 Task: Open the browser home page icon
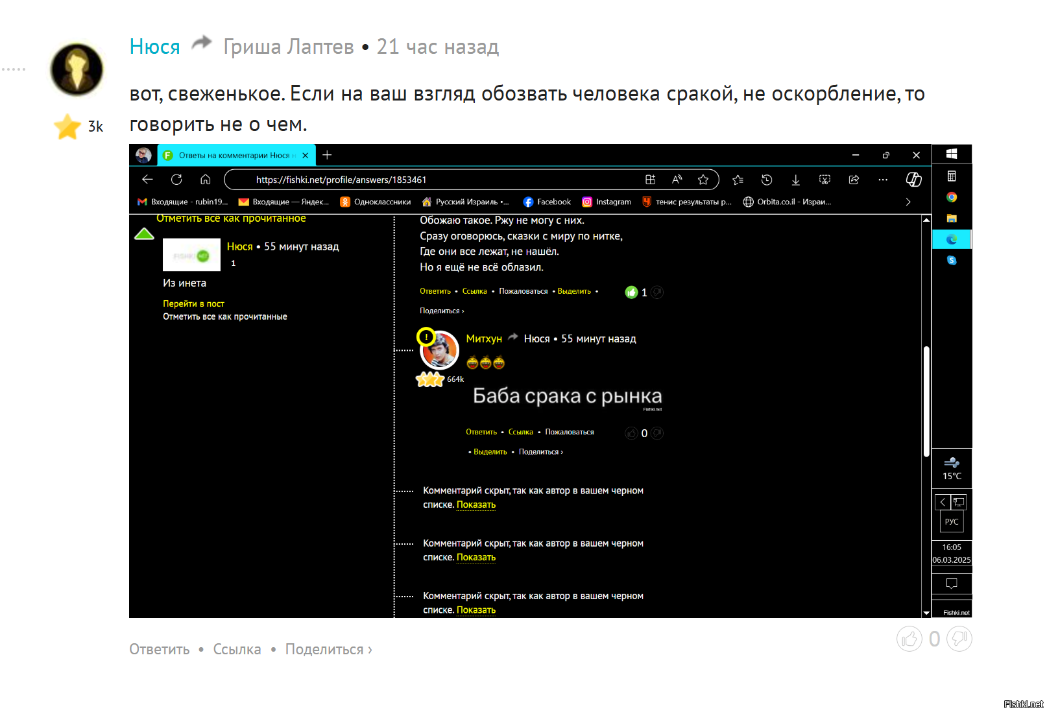click(x=206, y=180)
